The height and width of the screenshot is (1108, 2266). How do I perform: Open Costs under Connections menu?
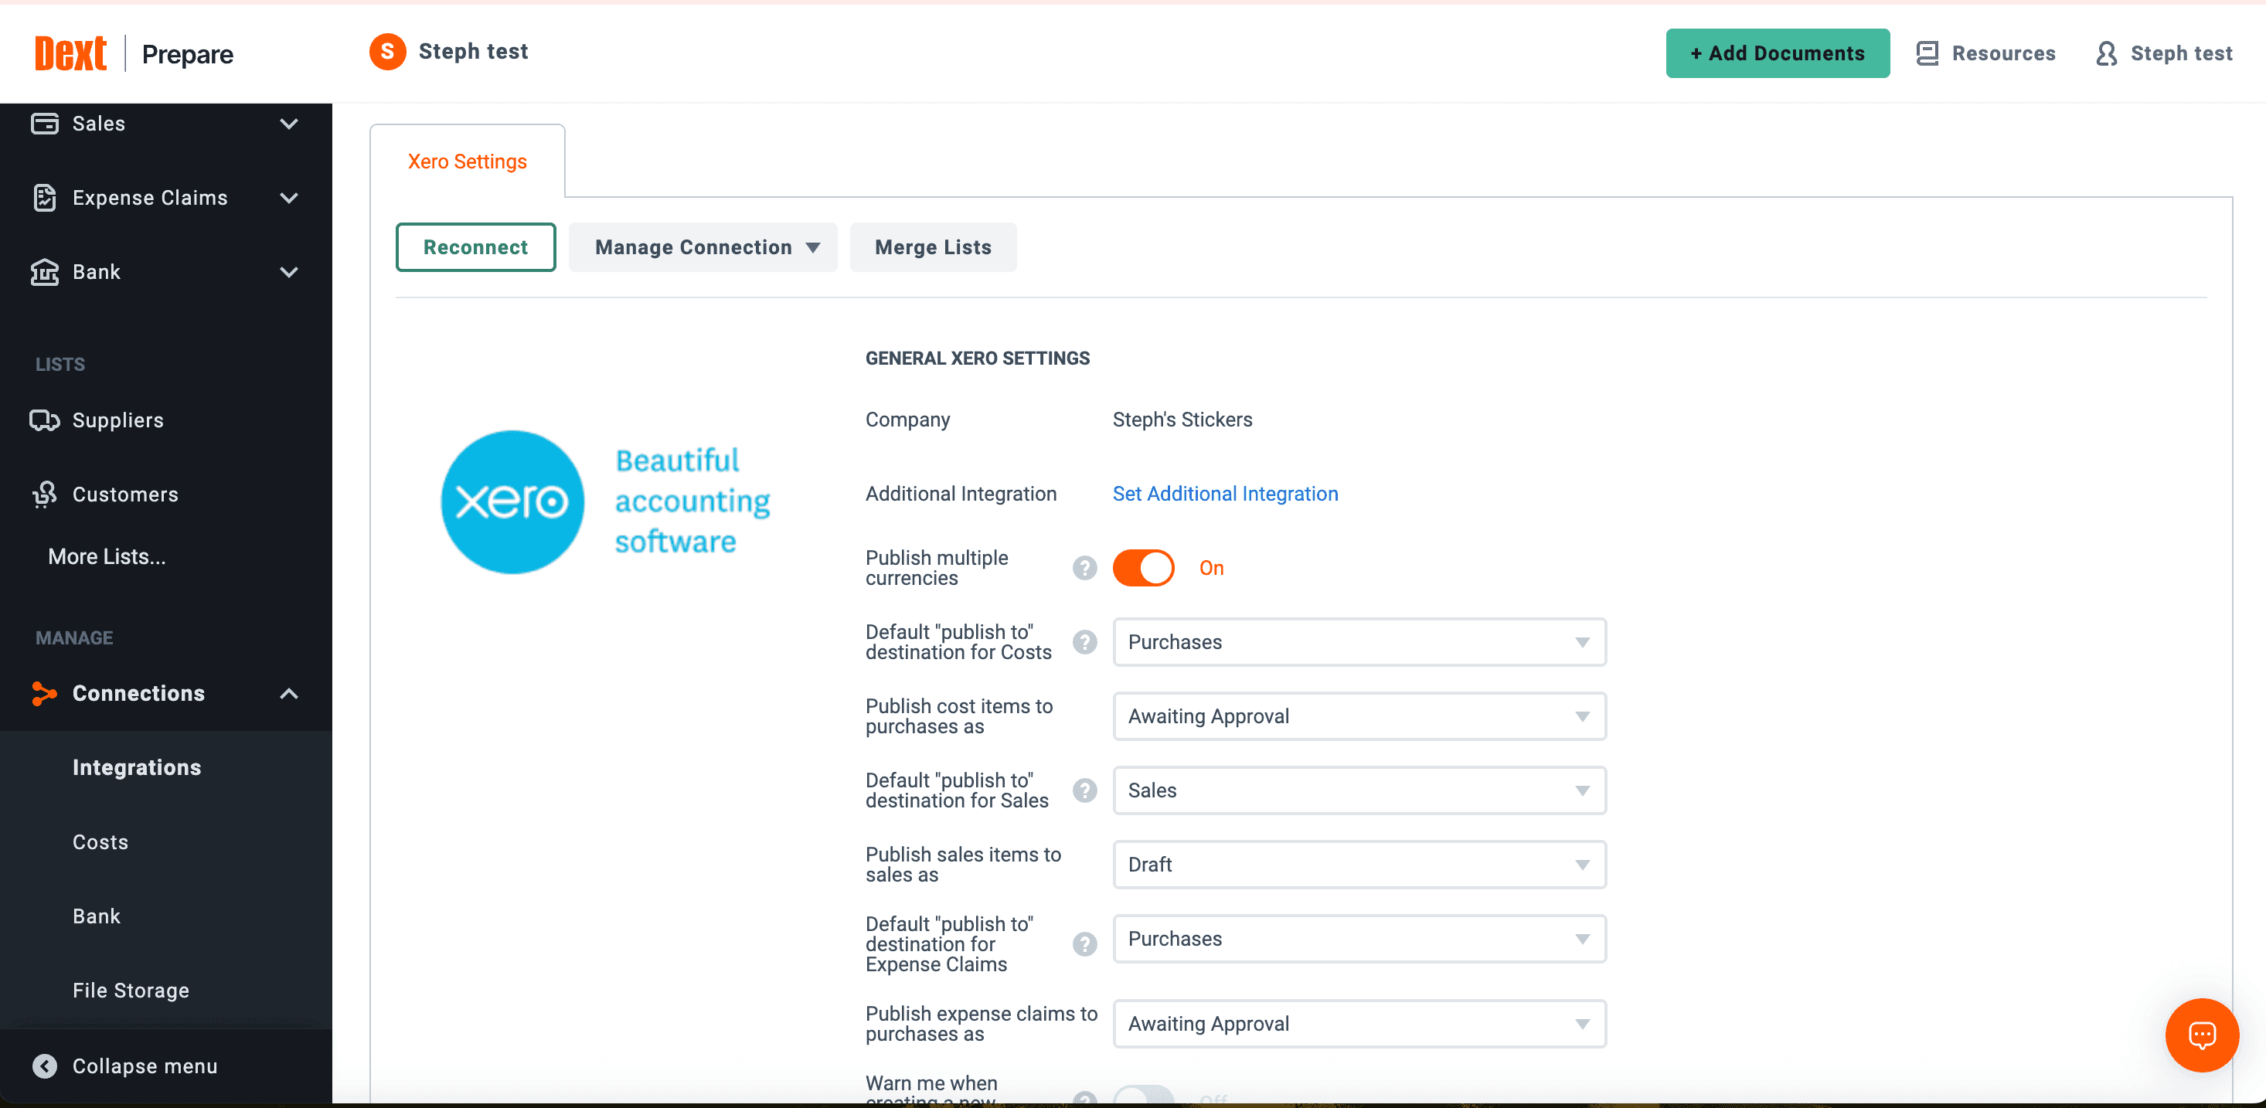100,841
